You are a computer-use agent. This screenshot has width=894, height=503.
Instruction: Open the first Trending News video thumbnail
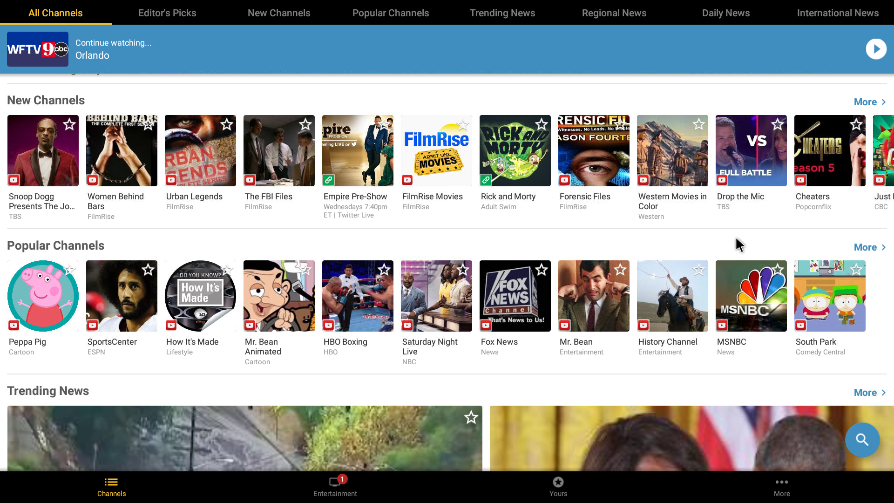click(244, 438)
